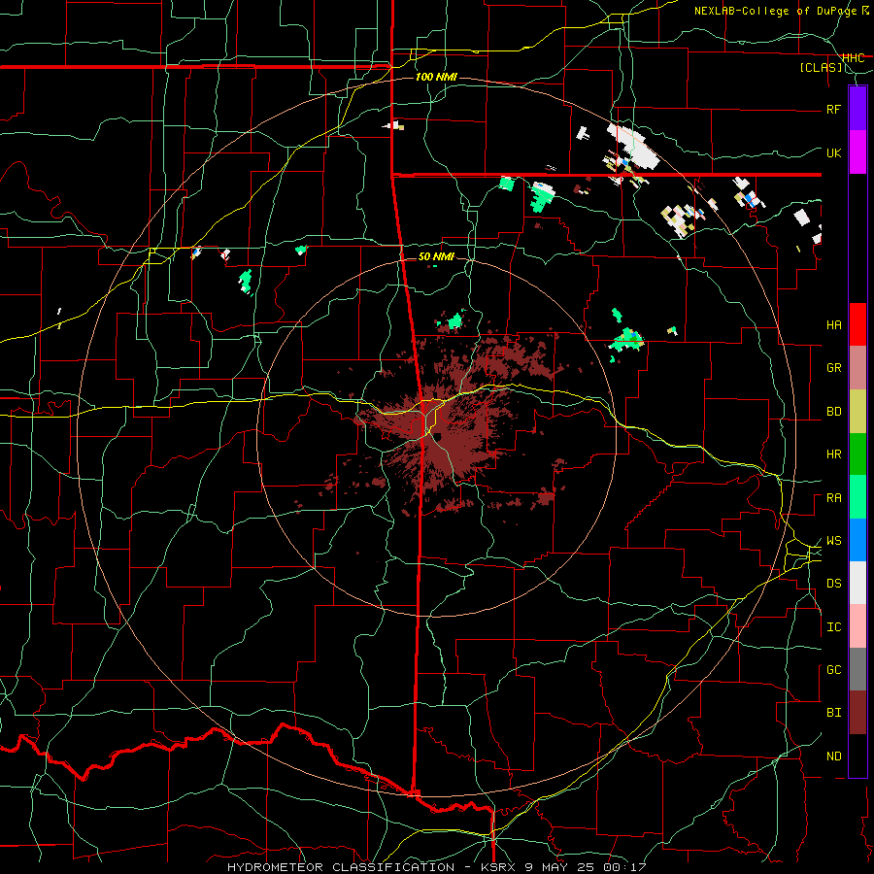Select the HR legend label text
Screen dimensions: 874x874
(833, 454)
